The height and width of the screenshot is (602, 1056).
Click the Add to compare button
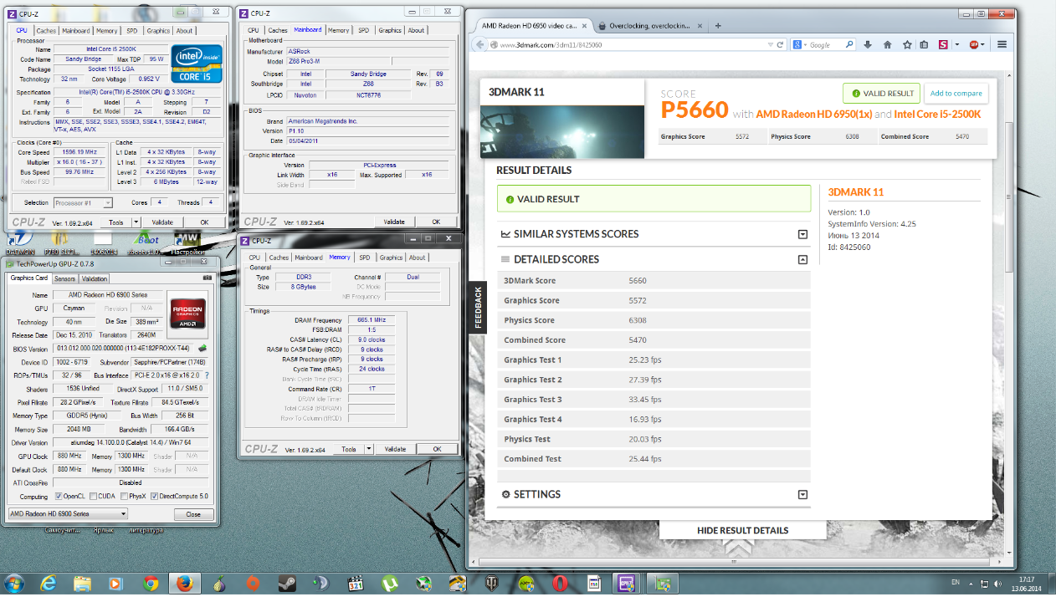pos(956,94)
